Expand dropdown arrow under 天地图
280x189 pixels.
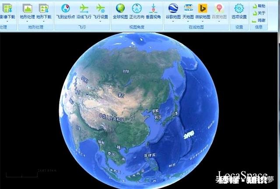coord(188,21)
